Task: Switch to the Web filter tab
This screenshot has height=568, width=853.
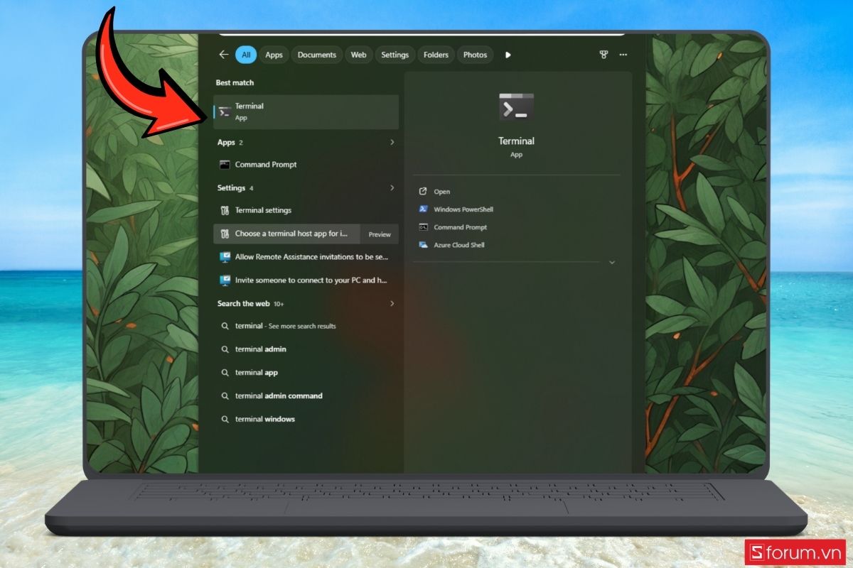Action: click(x=359, y=55)
